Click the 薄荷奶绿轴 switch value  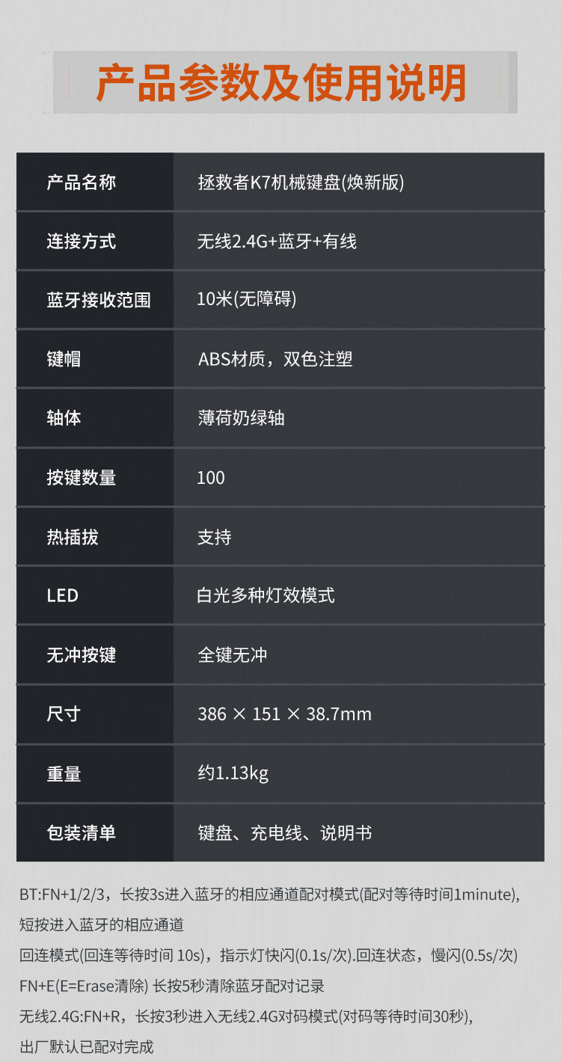(241, 418)
